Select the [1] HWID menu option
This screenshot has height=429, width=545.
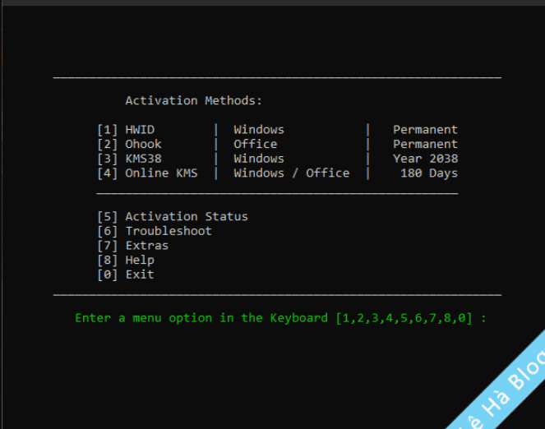tap(126, 130)
